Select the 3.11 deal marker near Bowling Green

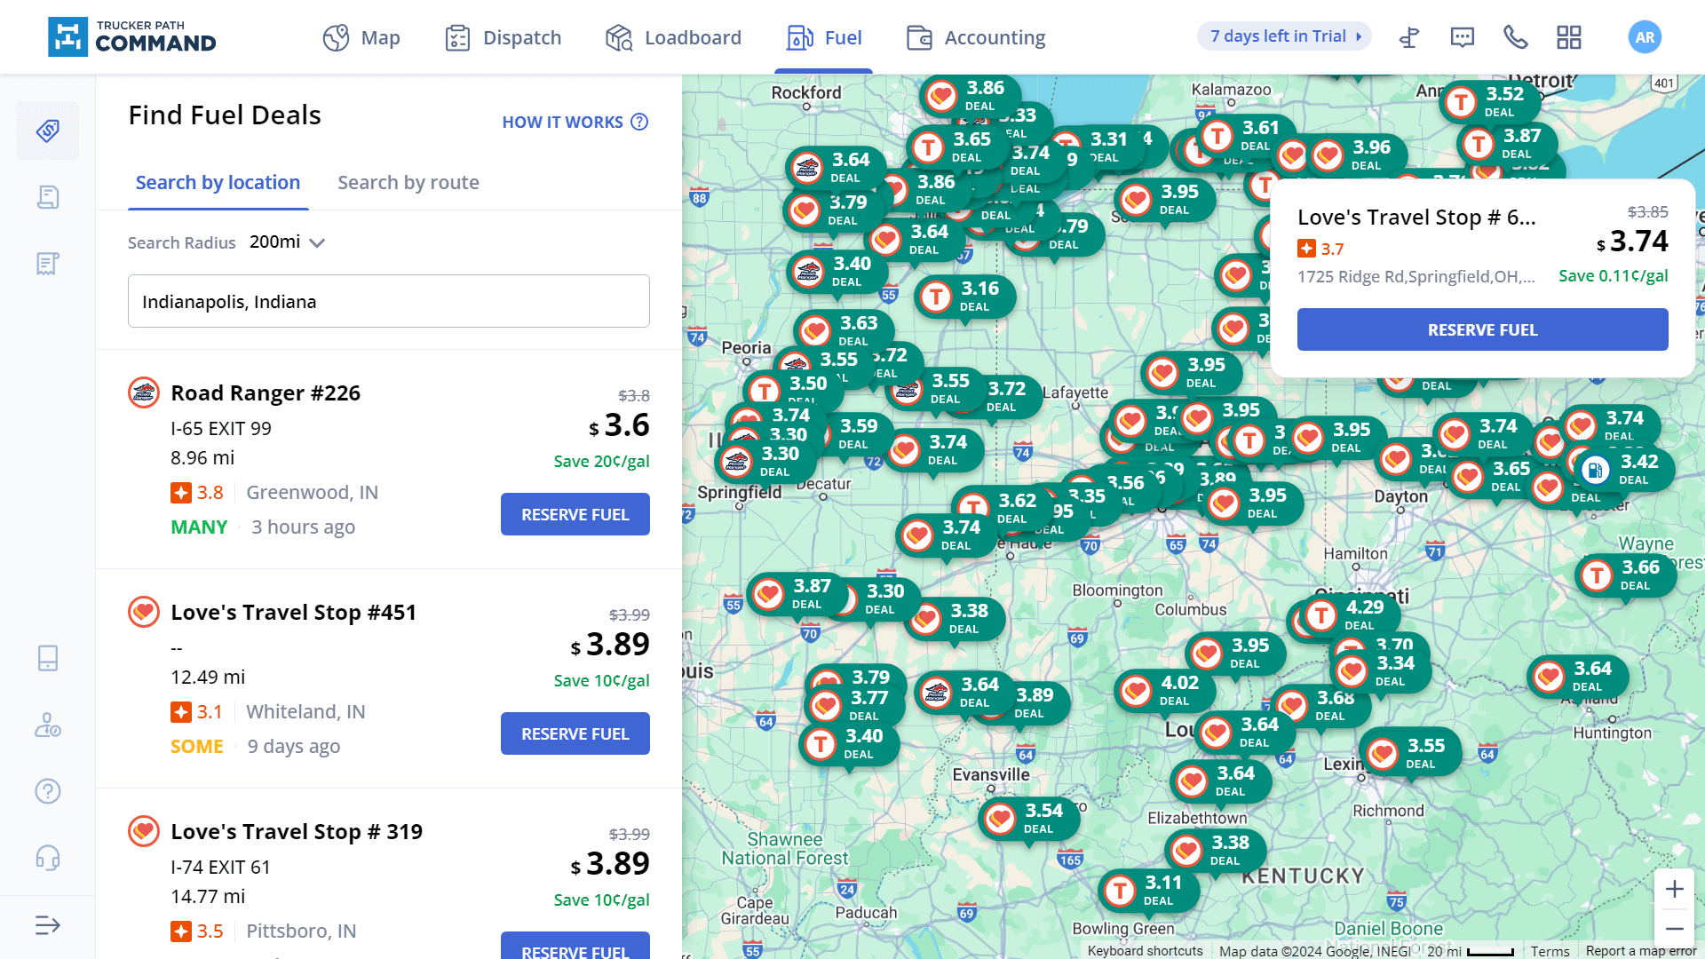point(1149,891)
